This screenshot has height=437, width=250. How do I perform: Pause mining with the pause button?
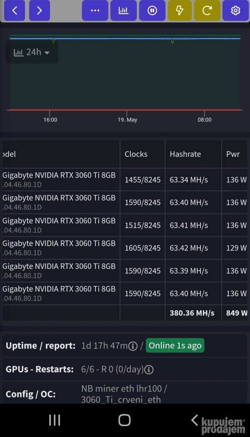pos(152,10)
